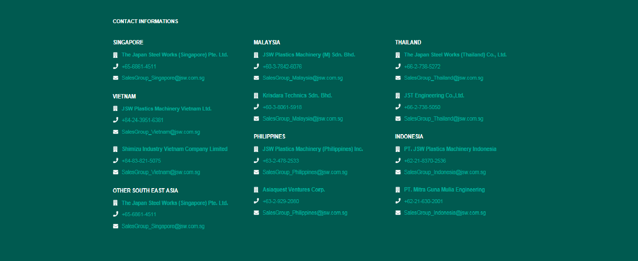Screen dimensions: 638x261
Task: Click the THAILAND country heading
Action: pyautogui.click(x=408, y=42)
